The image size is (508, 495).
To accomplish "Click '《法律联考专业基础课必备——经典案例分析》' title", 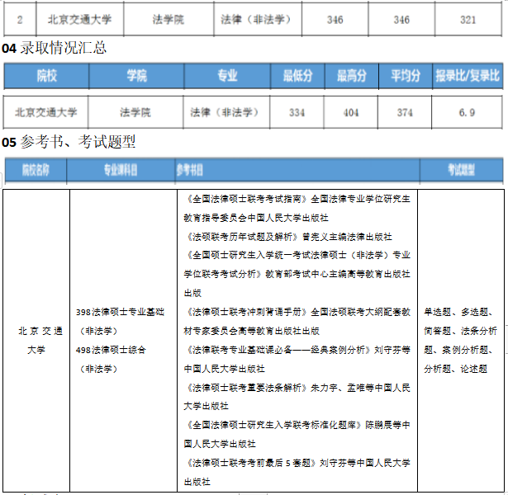I will 278,350.
